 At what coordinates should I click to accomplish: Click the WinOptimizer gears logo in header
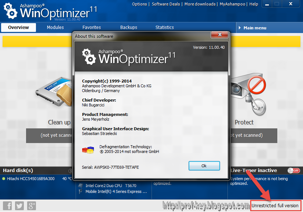click(10, 11)
